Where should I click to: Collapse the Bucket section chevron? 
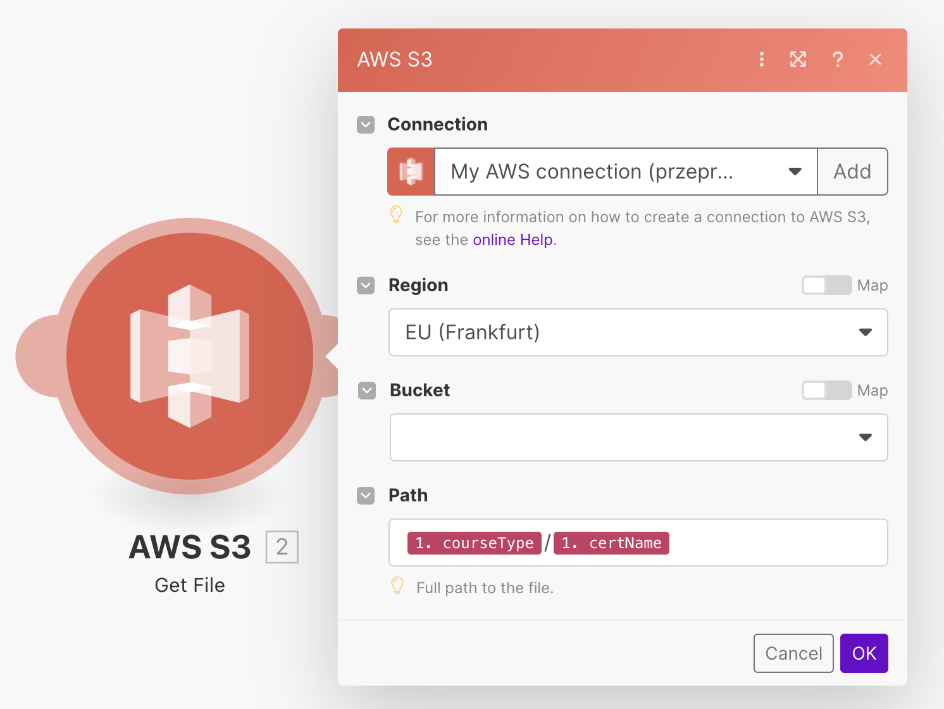coord(367,391)
